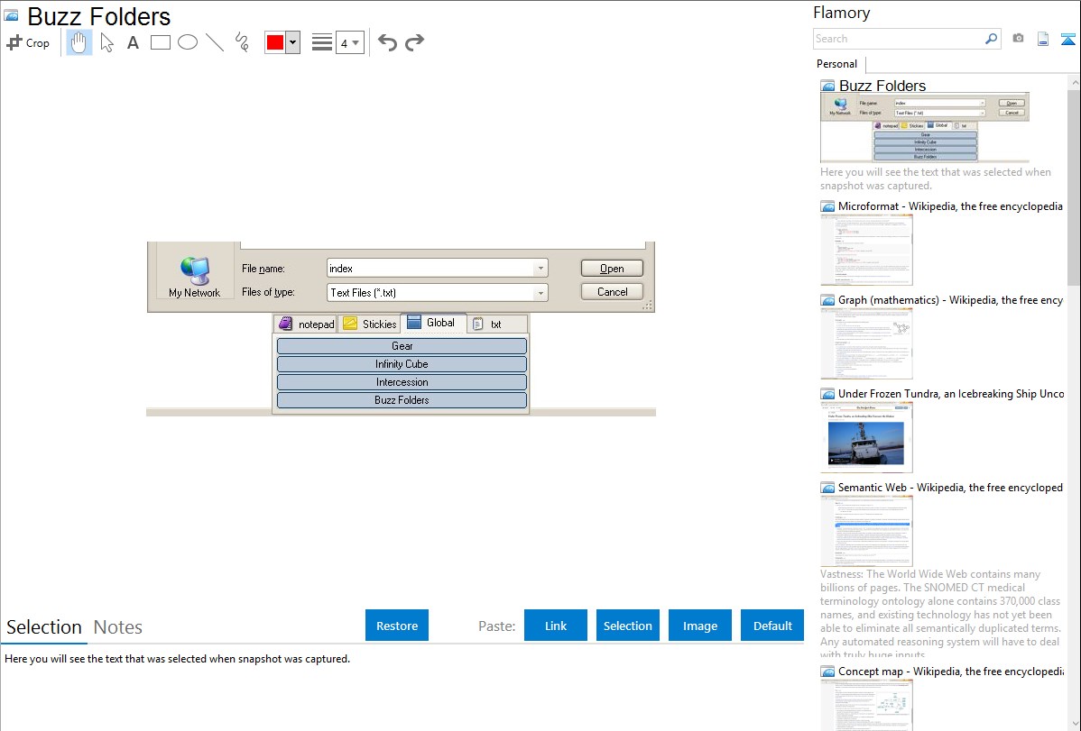
Task: Open the line width 4 dropdown
Action: pos(349,42)
